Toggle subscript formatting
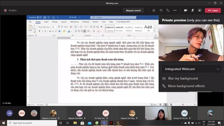This screenshot has width=224, height=126. tap(53, 31)
